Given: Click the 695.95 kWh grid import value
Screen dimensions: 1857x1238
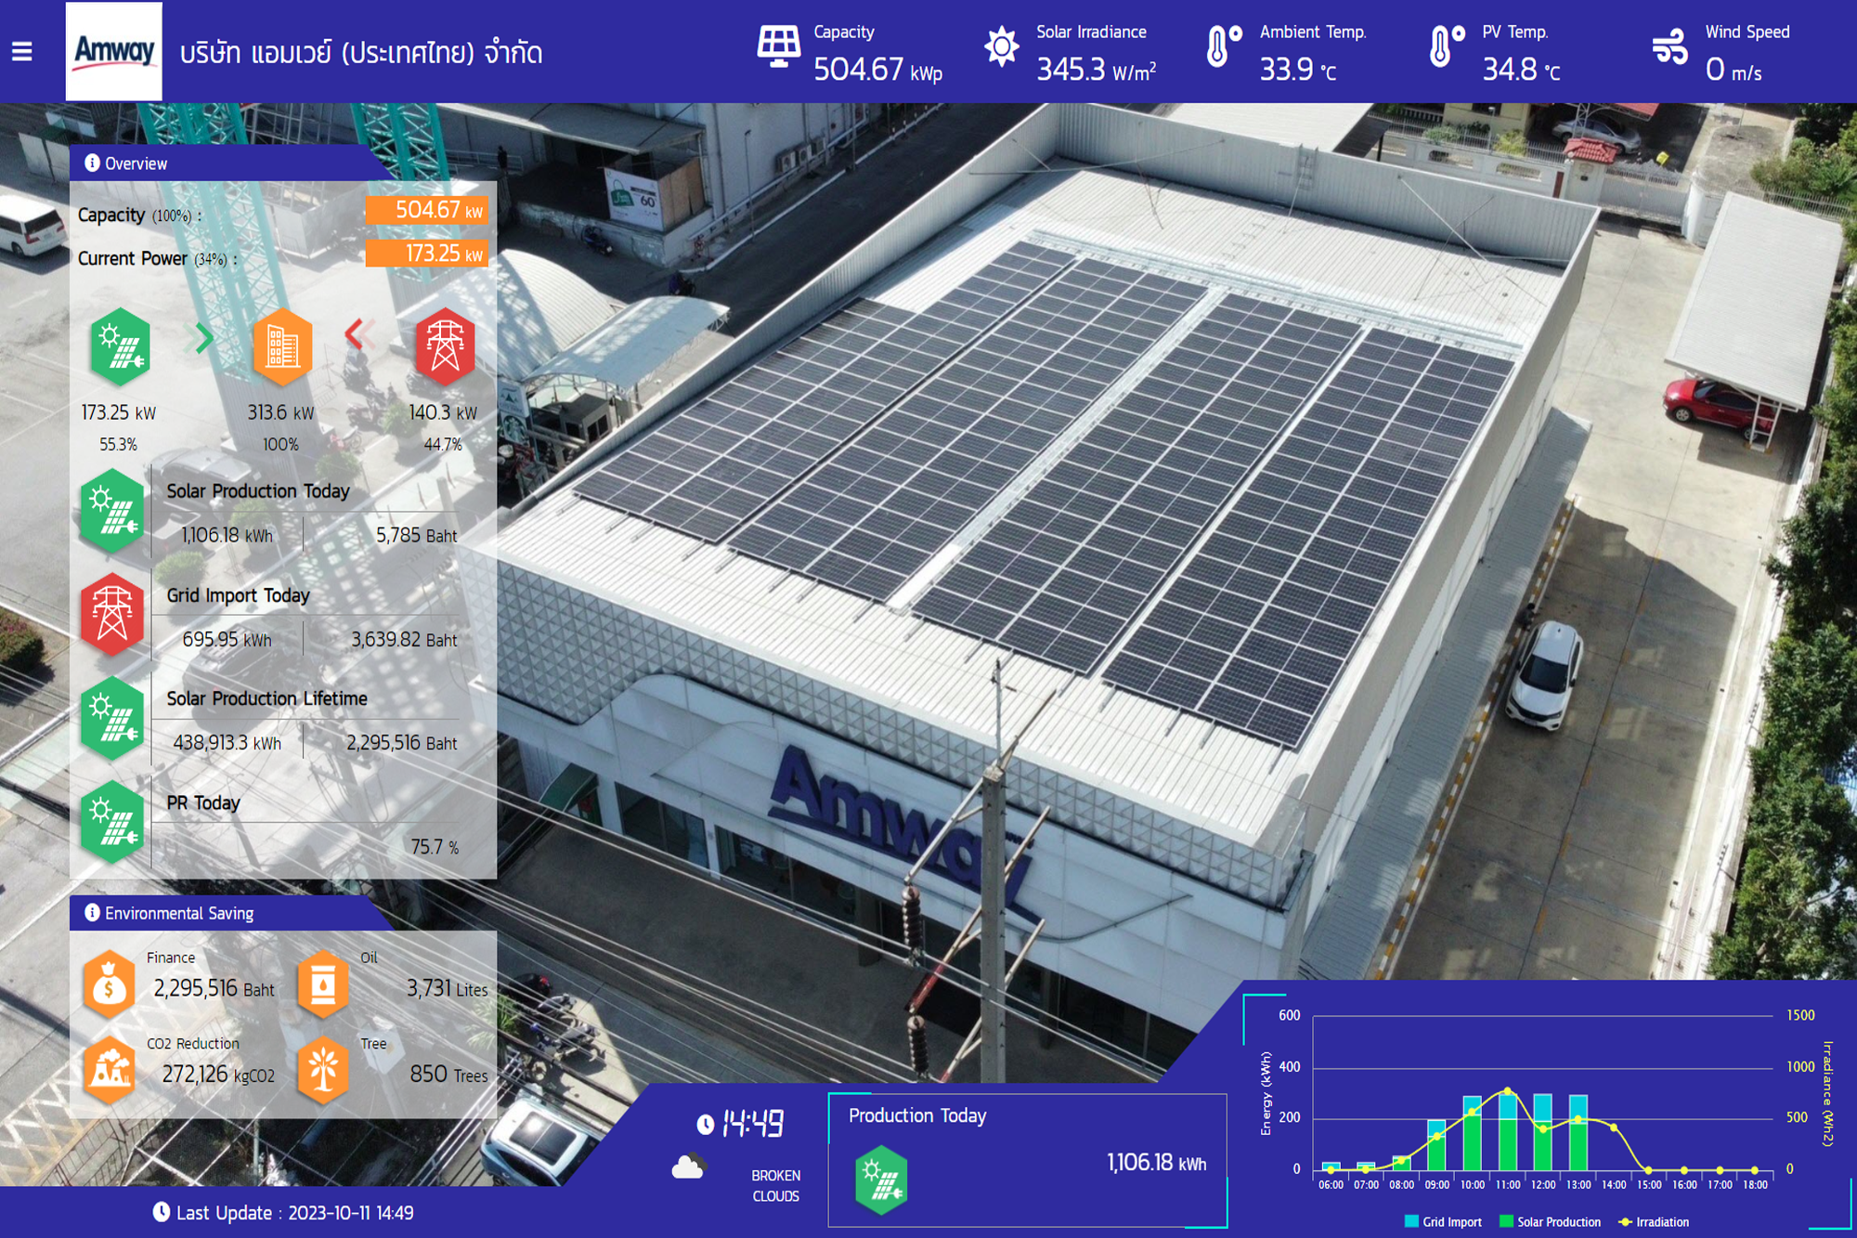Looking at the screenshot, I should tap(227, 639).
